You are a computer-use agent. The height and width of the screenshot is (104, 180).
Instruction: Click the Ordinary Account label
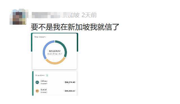[x=44, y=82]
